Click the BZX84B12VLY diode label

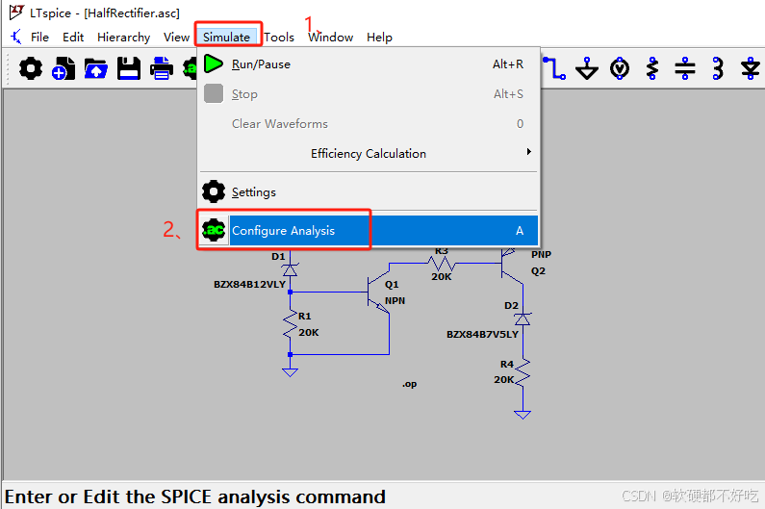tap(249, 284)
